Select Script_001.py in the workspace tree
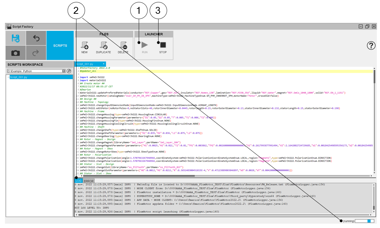This screenshot has height=228, width=380. pyautogui.click(x=19, y=77)
